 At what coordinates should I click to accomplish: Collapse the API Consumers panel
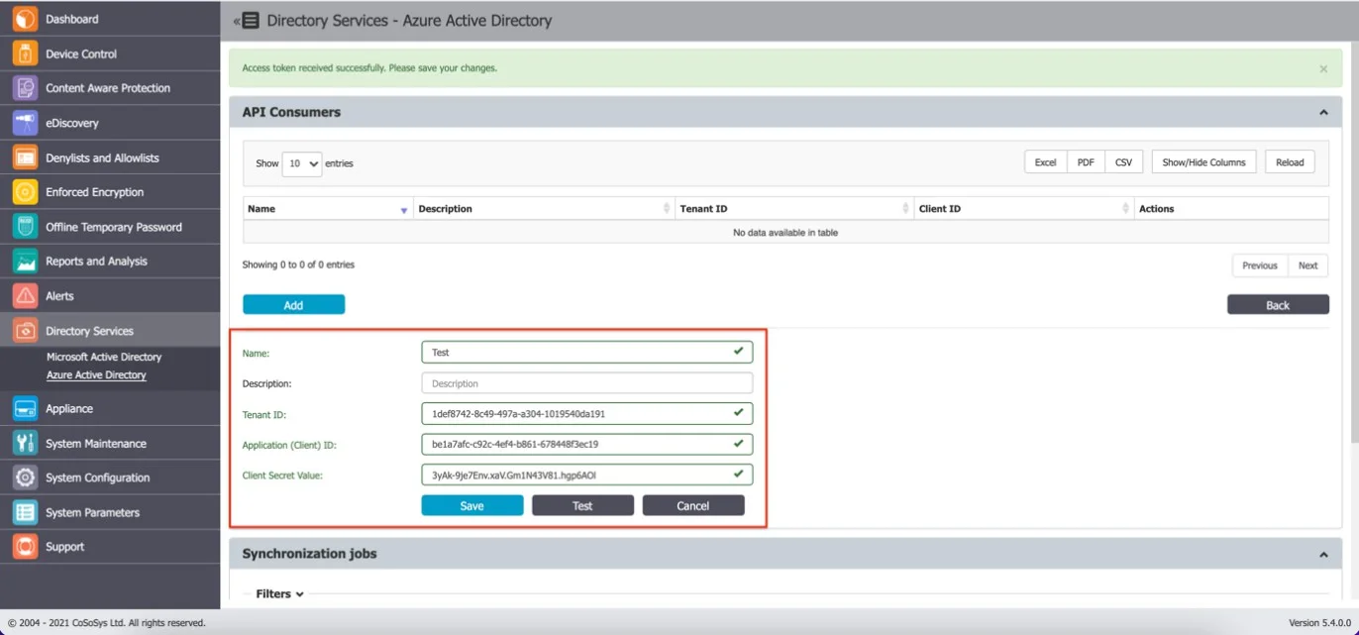(x=1323, y=113)
